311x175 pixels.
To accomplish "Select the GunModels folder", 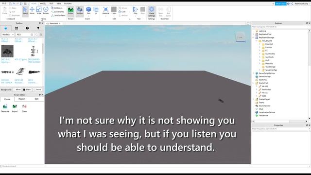I will point(270,54).
